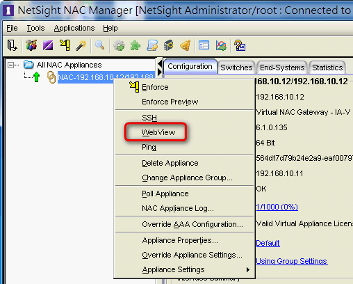Choose Delete Appliance menu entry

(185, 163)
